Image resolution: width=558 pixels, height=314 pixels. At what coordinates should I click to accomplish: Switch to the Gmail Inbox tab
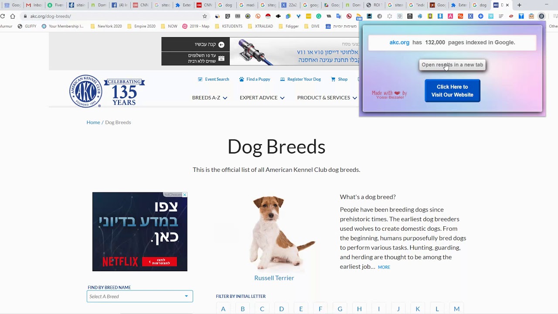(34, 5)
